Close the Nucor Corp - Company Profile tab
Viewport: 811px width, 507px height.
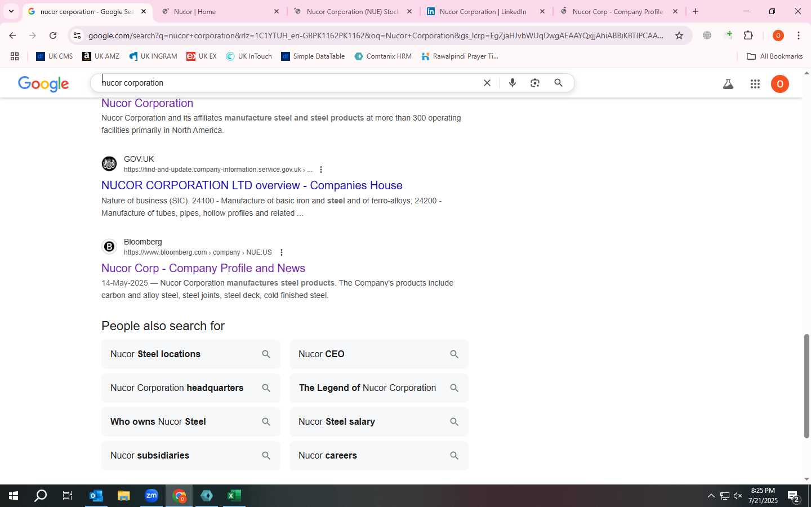pos(675,11)
